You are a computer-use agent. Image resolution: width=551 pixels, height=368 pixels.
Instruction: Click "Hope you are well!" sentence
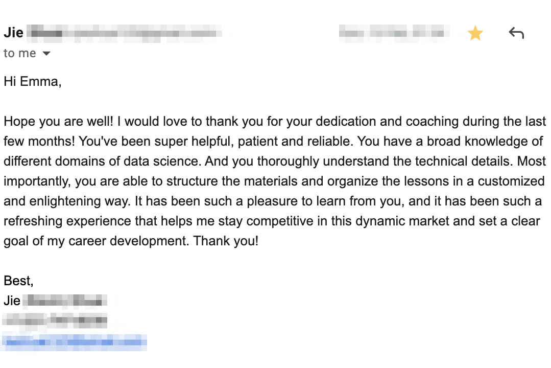tap(59, 122)
